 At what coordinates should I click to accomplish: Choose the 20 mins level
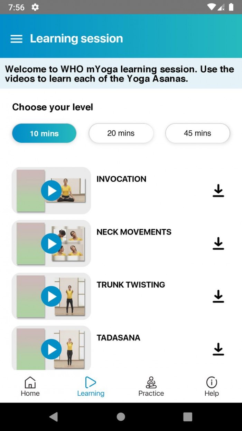point(121,133)
